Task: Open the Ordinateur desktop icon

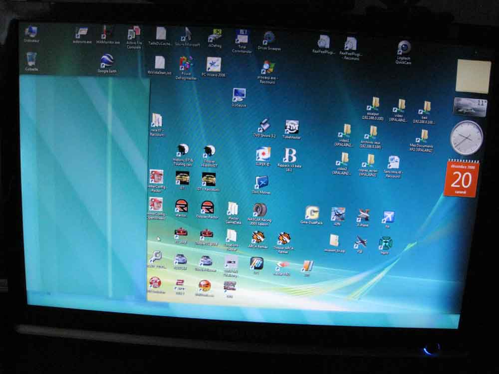Action: [x=31, y=34]
